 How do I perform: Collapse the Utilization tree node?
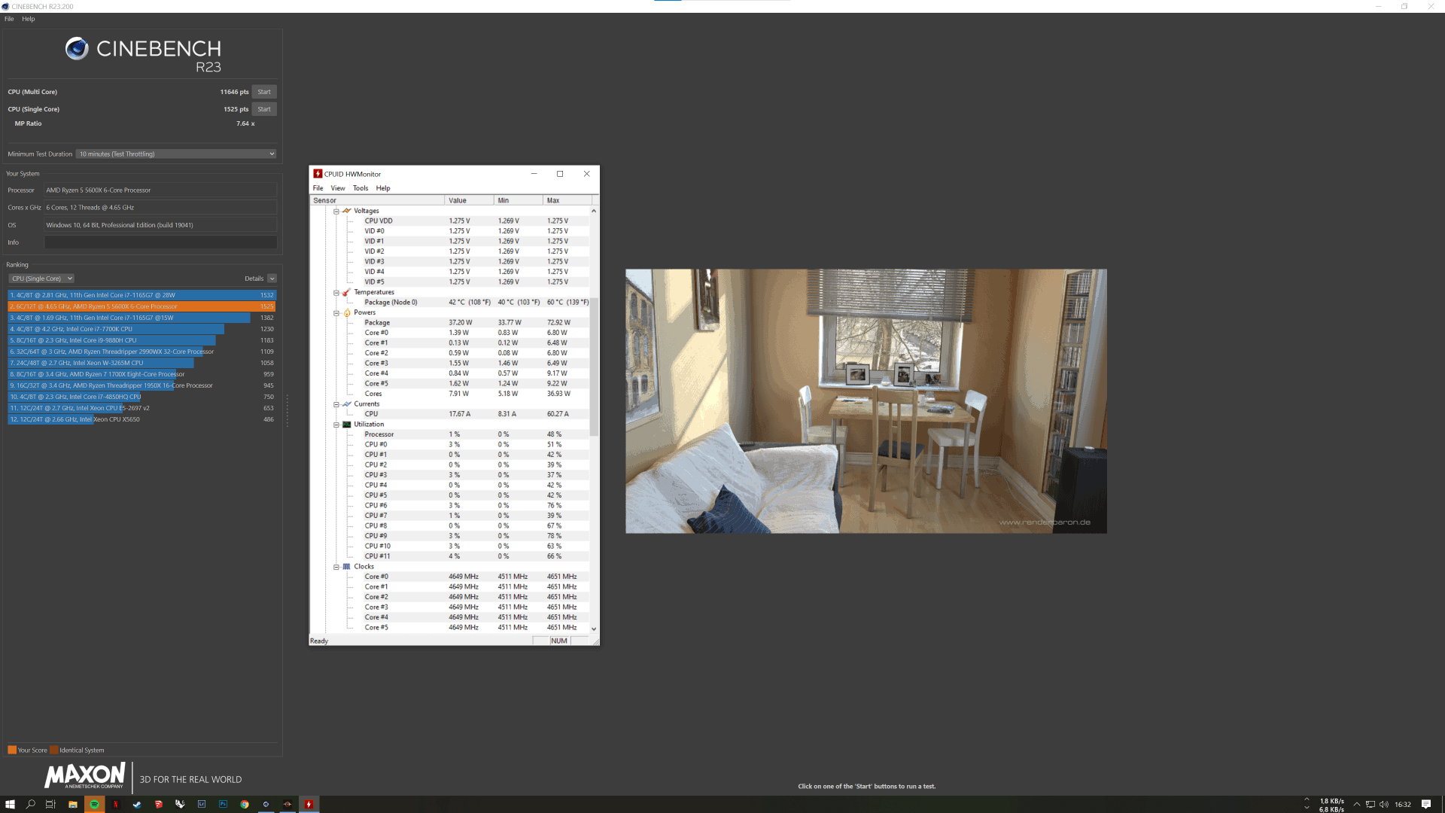click(336, 425)
